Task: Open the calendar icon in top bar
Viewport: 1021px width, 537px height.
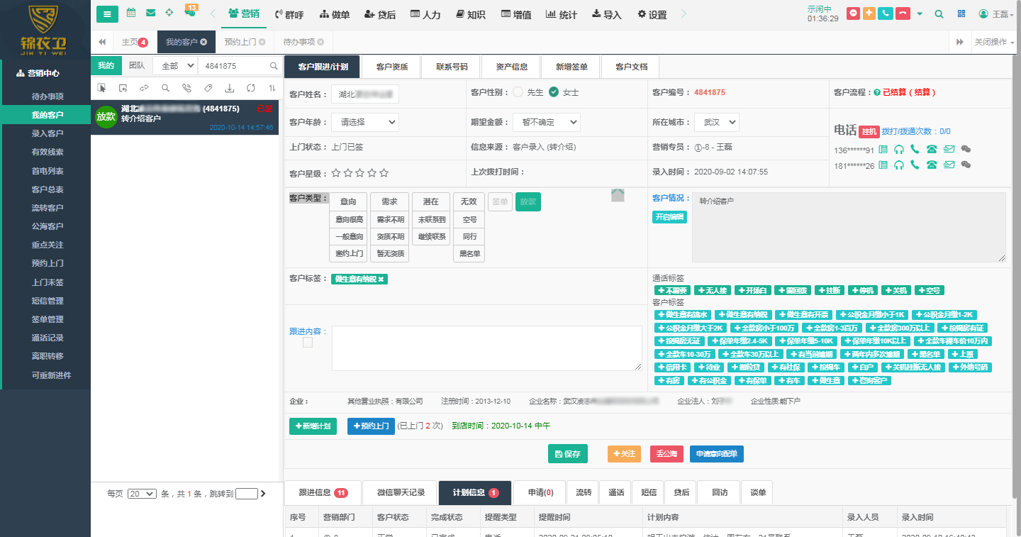Action: [131, 13]
